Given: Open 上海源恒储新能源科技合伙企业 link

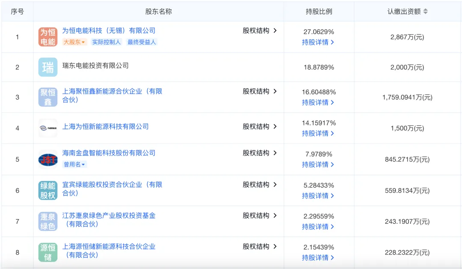Looking at the screenshot, I should pyautogui.click(x=109, y=251).
